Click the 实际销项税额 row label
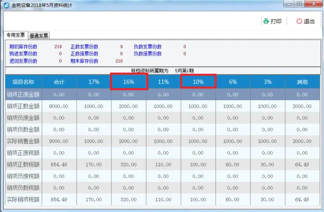 point(23,199)
